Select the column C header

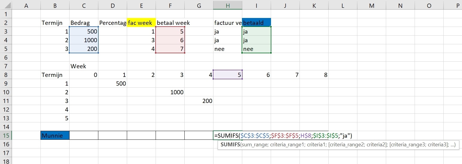pyautogui.click(x=84, y=5)
